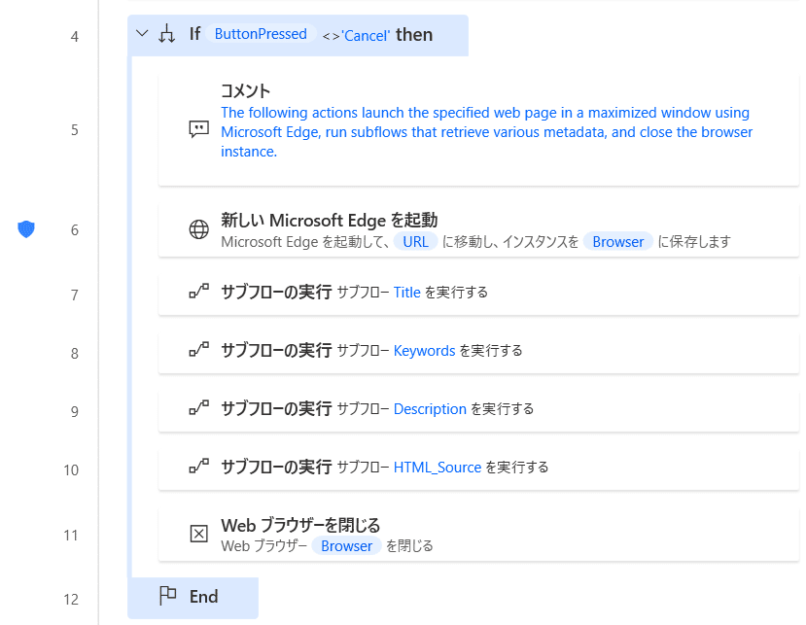The height and width of the screenshot is (625, 806).
Task: Open the HTML_Source subflow link
Action: pos(438,468)
